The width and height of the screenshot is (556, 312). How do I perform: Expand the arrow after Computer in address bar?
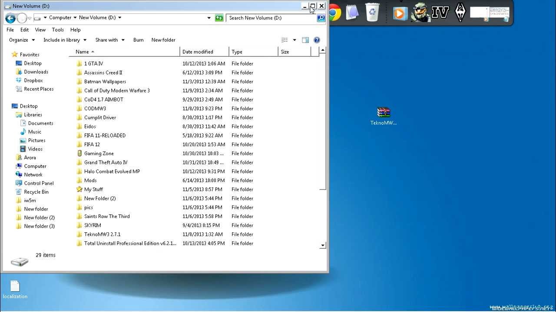pos(75,18)
